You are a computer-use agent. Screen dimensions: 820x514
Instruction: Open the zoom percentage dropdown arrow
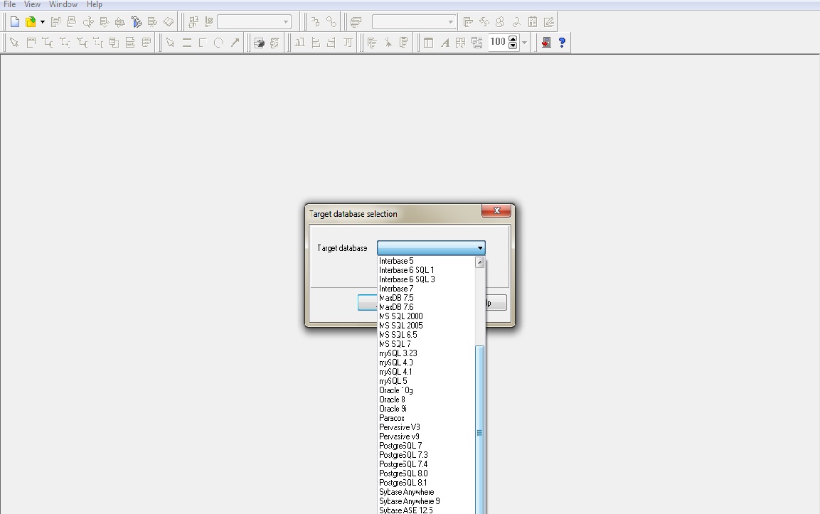[525, 43]
